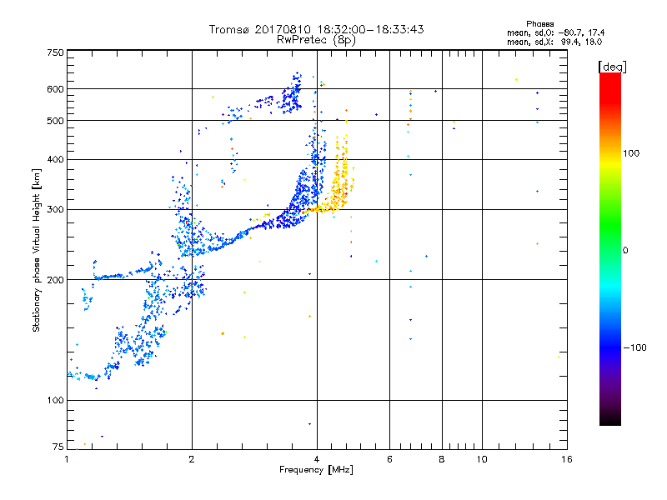Click the '300' height axis tick label
The image size is (667, 500).
[55, 210]
